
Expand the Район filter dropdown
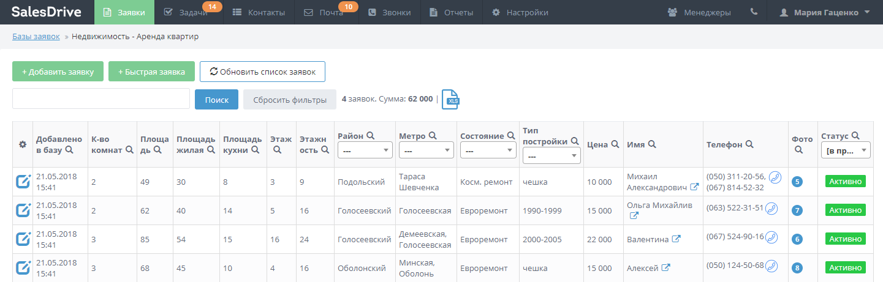(365, 150)
